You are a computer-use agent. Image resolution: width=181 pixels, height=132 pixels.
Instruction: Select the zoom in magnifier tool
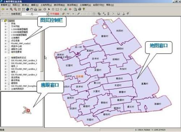pyautogui.click(x=11, y=9)
